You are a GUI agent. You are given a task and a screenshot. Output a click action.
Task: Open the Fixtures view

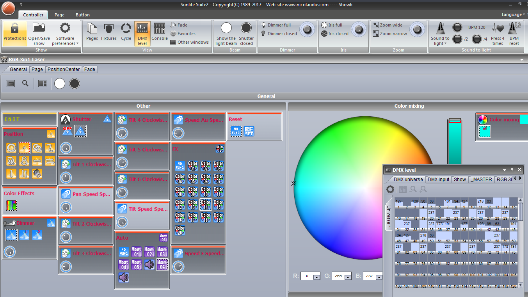click(x=109, y=32)
